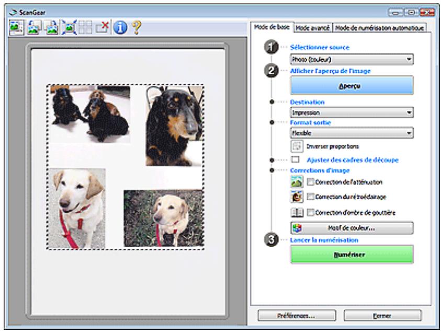Select the yellow dog on grass photo

[x=163, y=218]
